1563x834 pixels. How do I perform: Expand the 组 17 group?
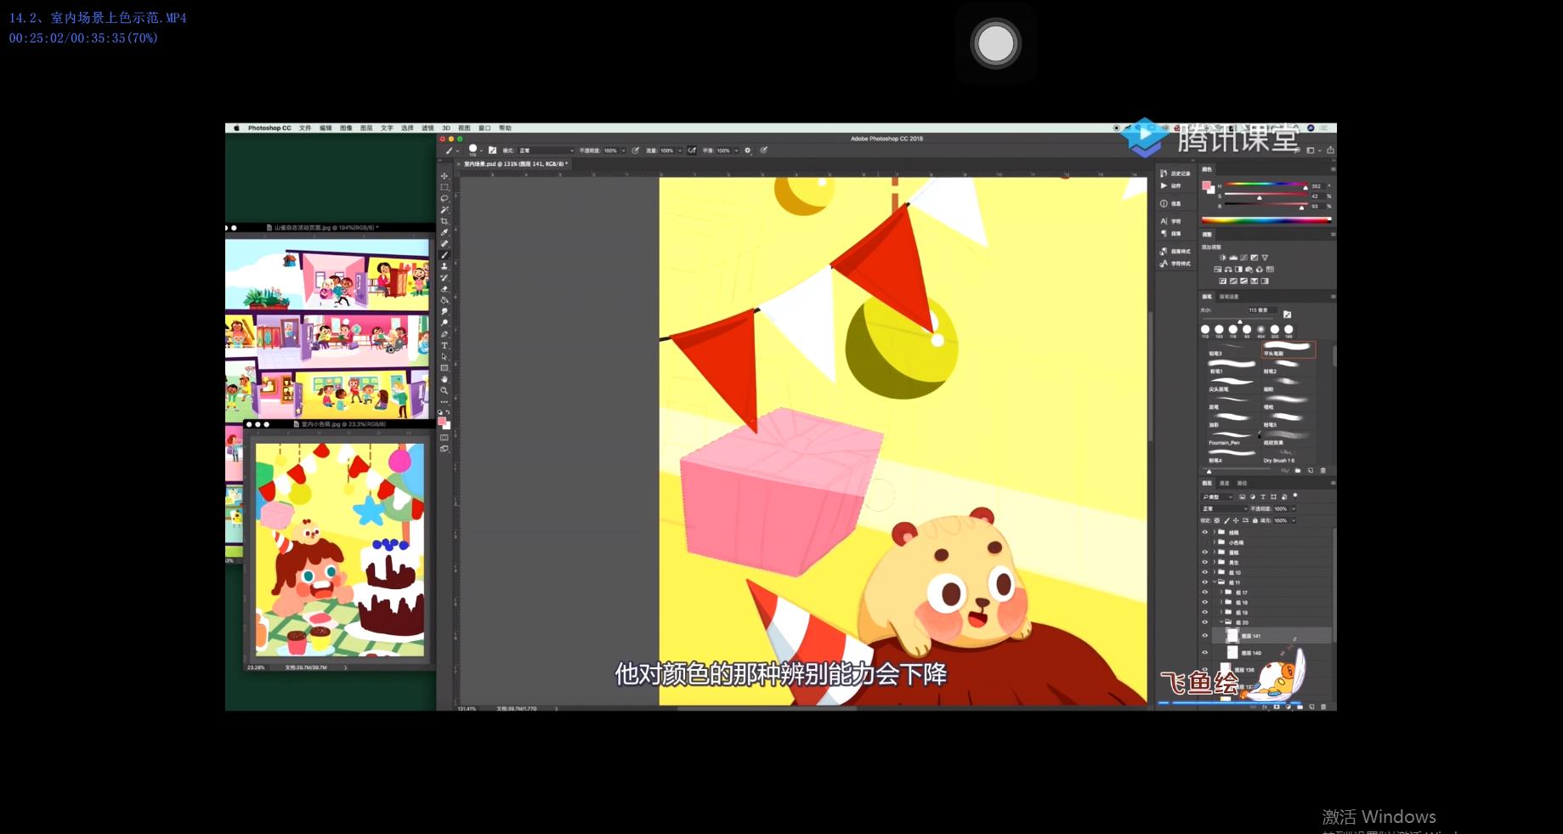click(1221, 592)
